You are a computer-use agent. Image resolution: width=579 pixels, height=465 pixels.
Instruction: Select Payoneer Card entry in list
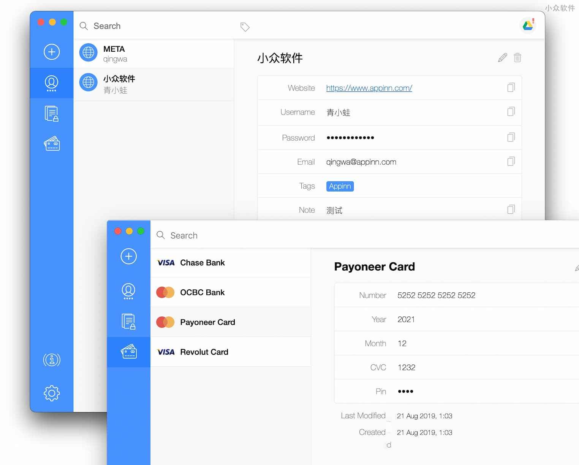(x=231, y=322)
